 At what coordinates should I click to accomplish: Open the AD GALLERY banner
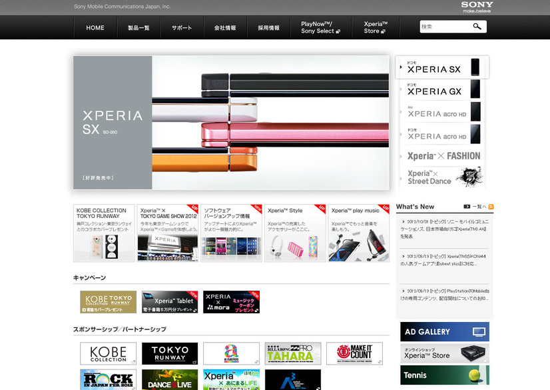(x=445, y=332)
